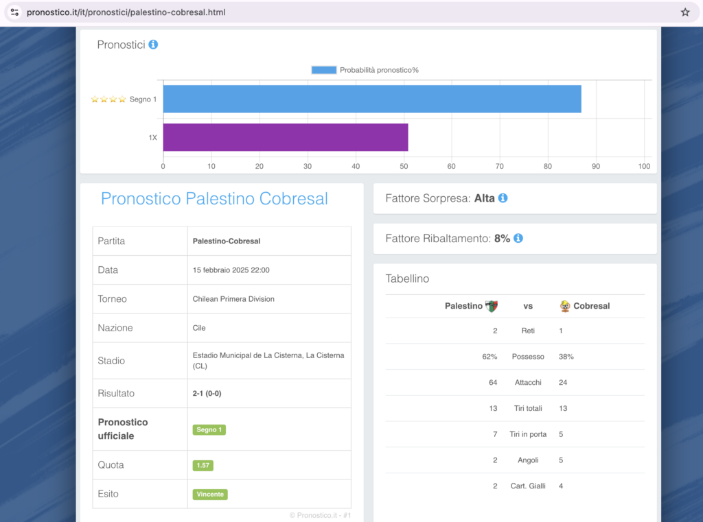703x522 pixels.
Task: Click the green 1.57 quota badge
Action: pyautogui.click(x=203, y=465)
